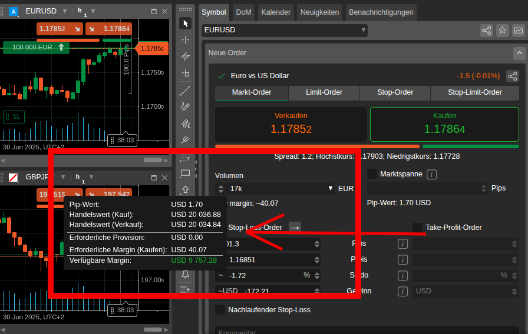Open the EURUSD symbol selector in the Symbol panel
This screenshot has height=334, width=528.
pyautogui.click(x=285, y=30)
